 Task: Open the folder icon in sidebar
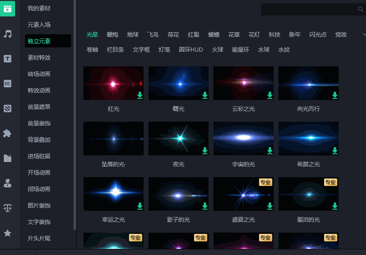pyautogui.click(x=8, y=158)
